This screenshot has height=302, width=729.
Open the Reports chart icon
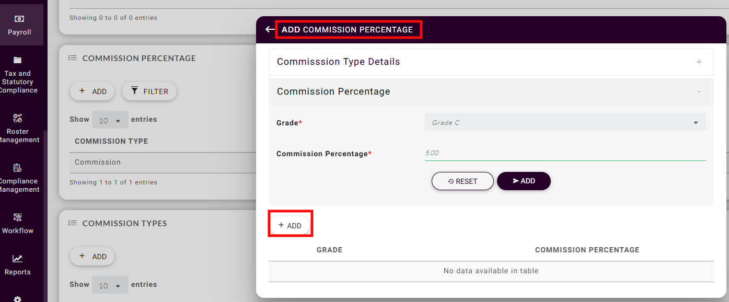[18, 259]
